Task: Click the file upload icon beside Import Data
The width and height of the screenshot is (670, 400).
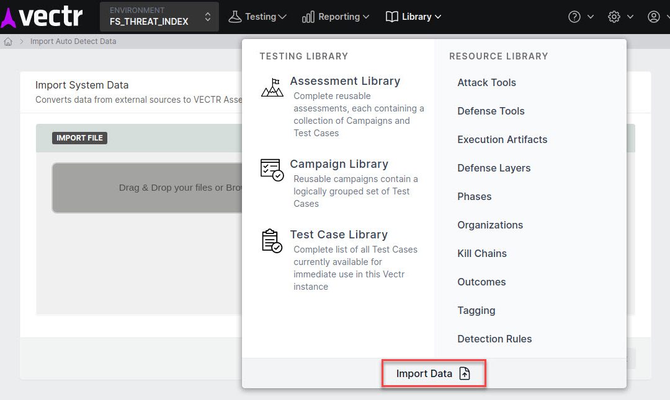Action: pyautogui.click(x=465, y=373)
